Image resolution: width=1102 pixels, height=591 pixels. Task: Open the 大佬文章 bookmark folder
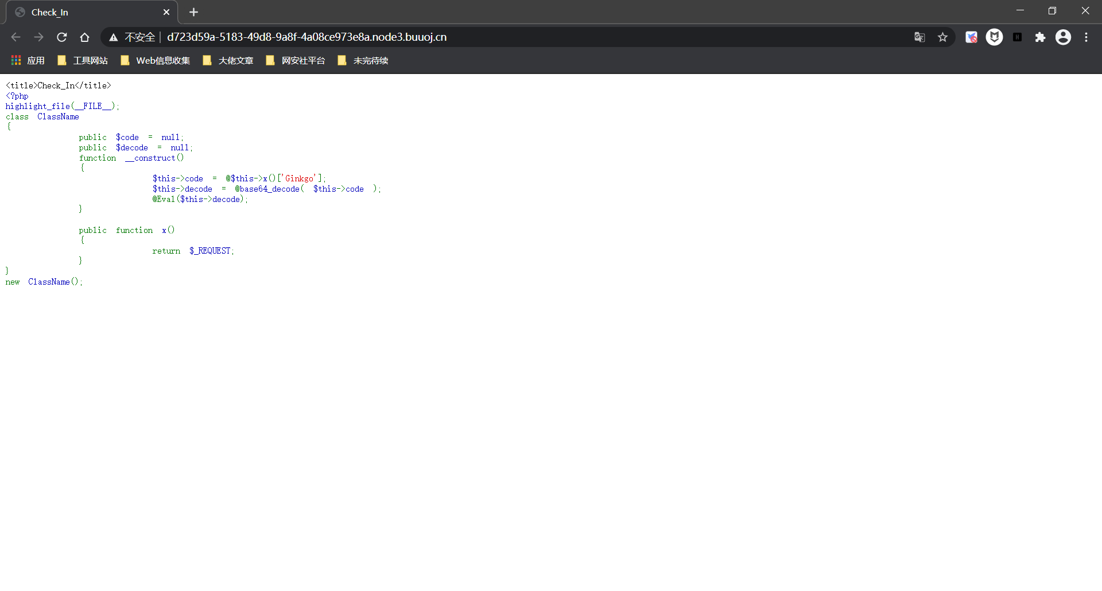228,60
